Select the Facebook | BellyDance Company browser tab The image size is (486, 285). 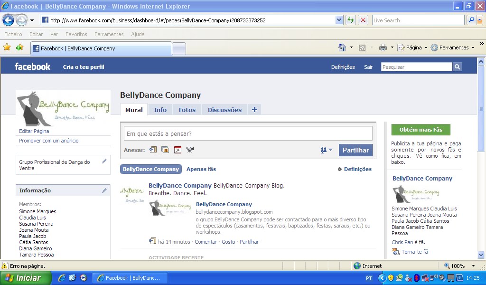point(101,48)
